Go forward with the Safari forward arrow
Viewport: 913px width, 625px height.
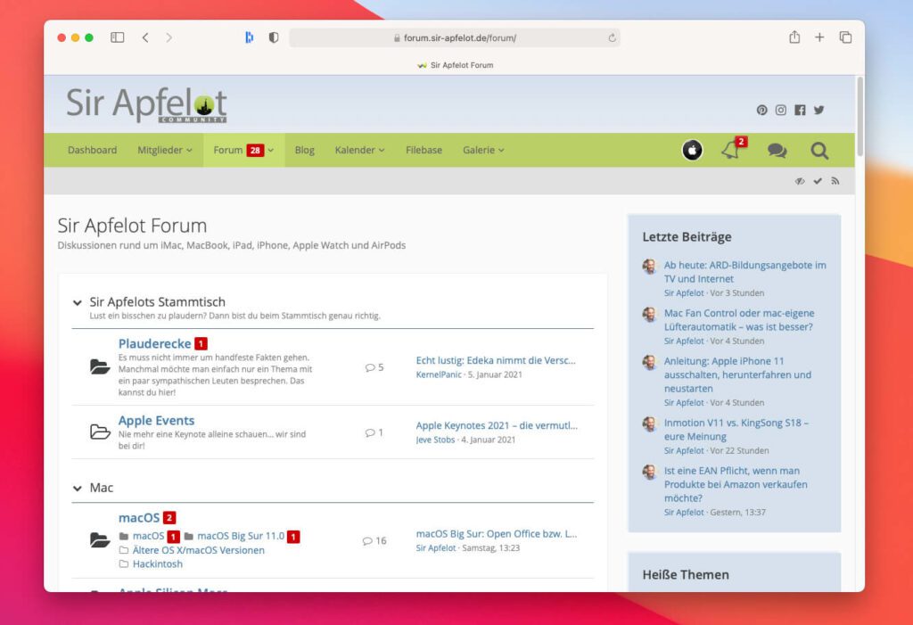[x=169, y=37]
